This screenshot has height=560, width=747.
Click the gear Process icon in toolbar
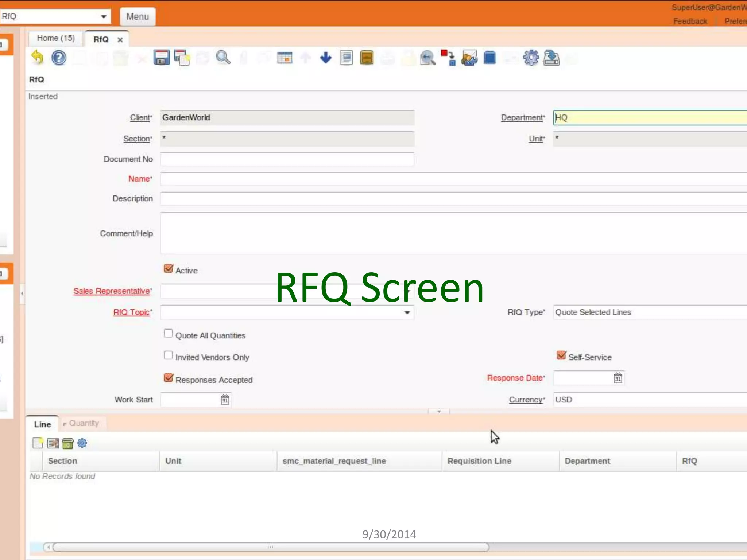point(531,58)
